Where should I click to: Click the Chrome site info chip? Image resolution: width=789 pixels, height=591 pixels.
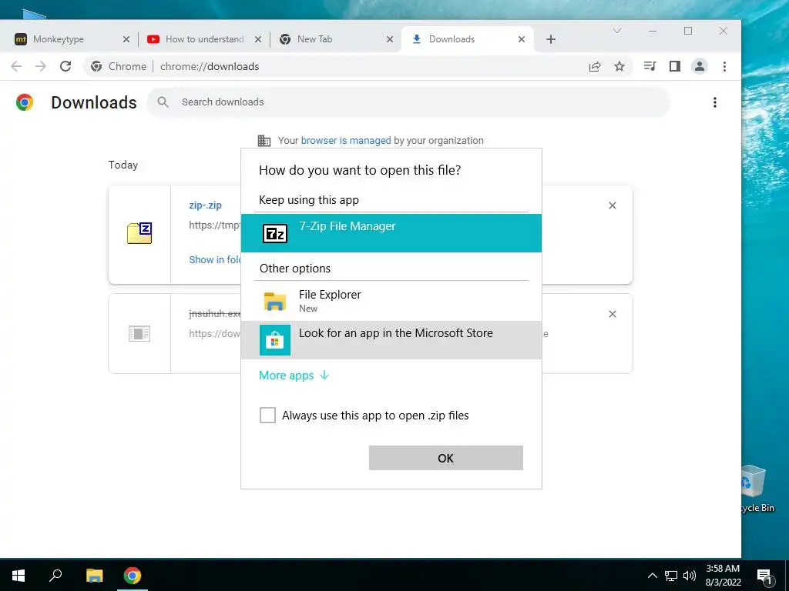pos(119,66)
